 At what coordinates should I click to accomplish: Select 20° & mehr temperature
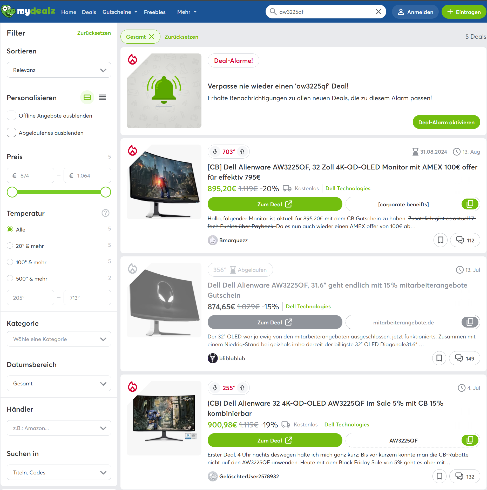pyautogui.click(x=10, y=246)
